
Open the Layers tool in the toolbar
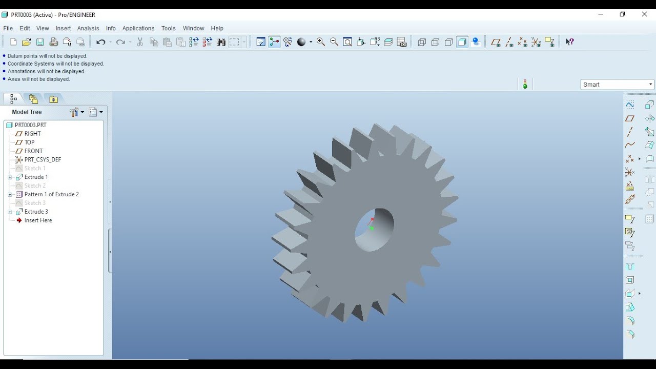click(388, 42)
